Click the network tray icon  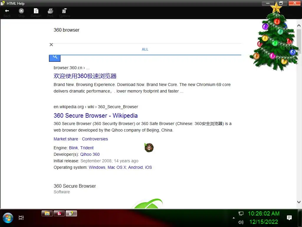click(241, 213)
